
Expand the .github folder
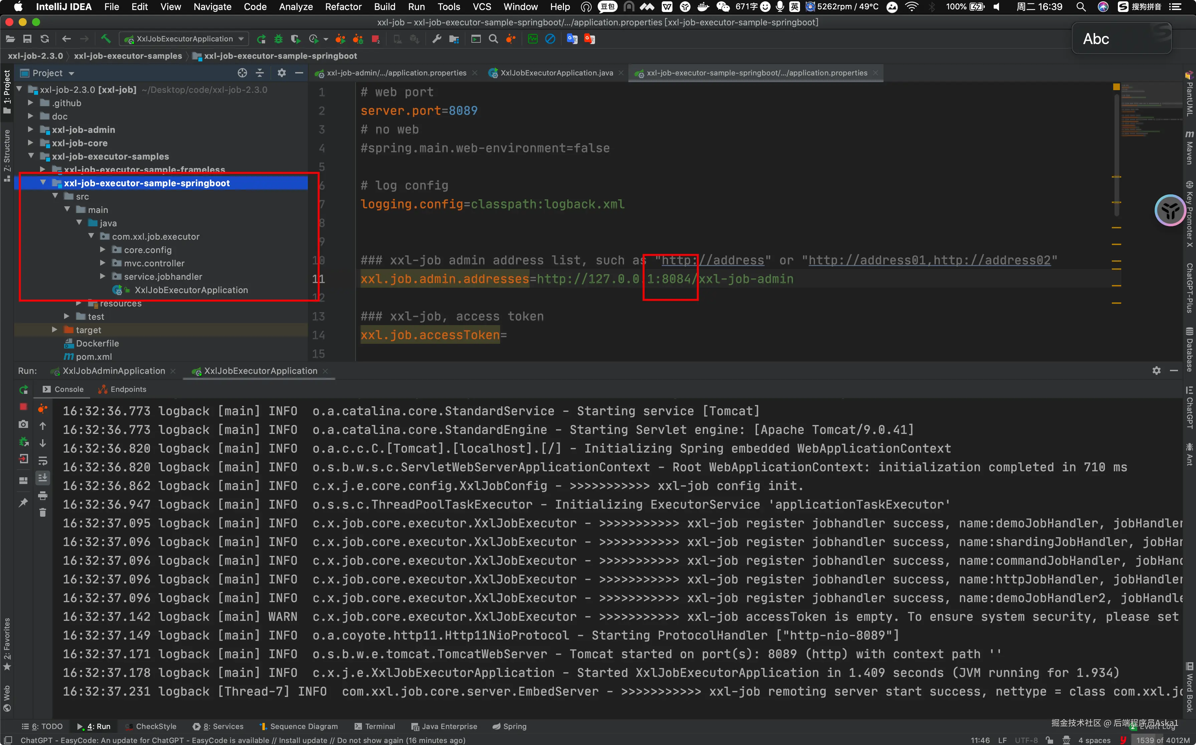click(x=31, y=102)
